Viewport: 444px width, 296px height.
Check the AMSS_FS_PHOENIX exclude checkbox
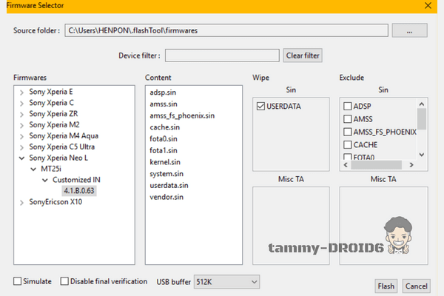pyautogui.click(x=348, y=132)
